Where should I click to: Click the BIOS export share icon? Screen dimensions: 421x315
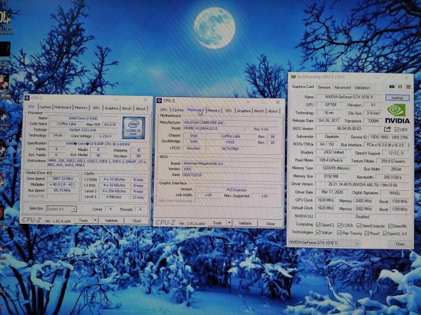pyautogui.click(x=387, y=130)
